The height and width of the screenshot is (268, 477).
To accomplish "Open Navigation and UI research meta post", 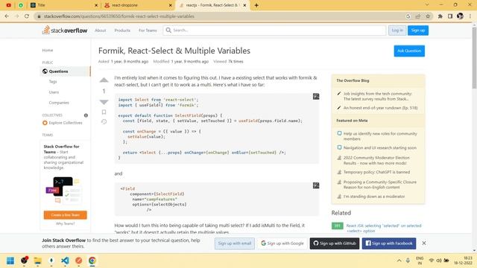I will [380, 147].
